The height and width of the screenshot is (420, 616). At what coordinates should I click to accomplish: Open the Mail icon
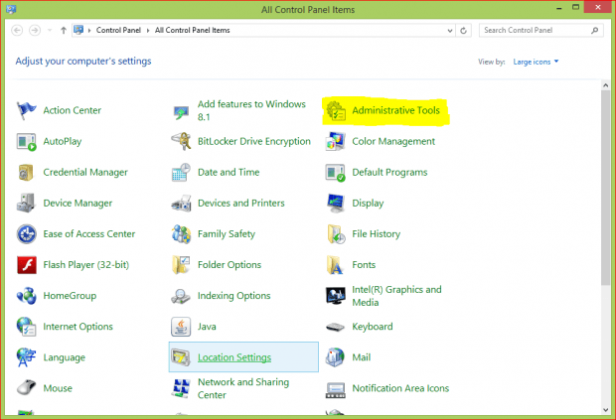pos(336,357)
